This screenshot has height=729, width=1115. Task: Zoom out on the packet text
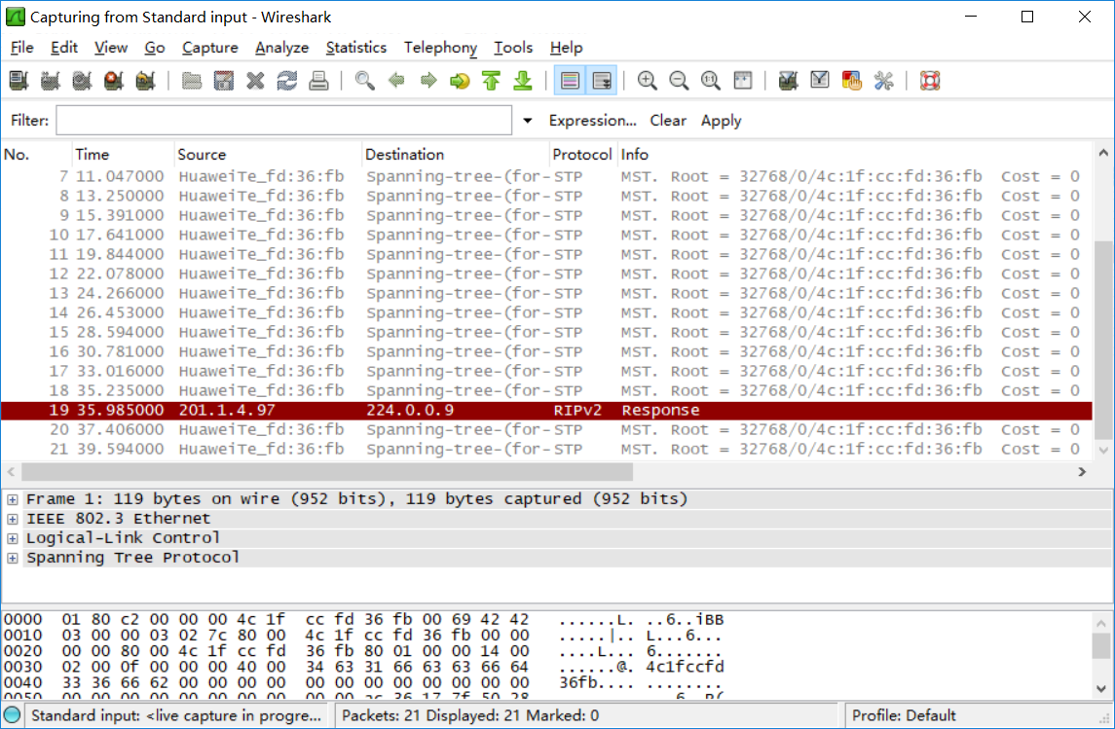point(679,80)
